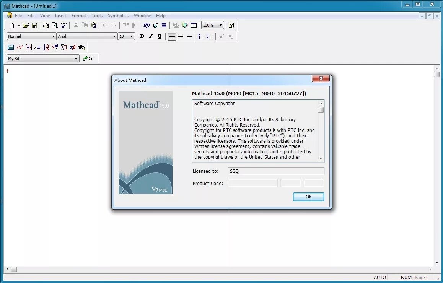Click the Go button beside My Site
Image resolution: width=443 pixels, height=283 pixels.
pyautogui.click(x=88, y=59)
